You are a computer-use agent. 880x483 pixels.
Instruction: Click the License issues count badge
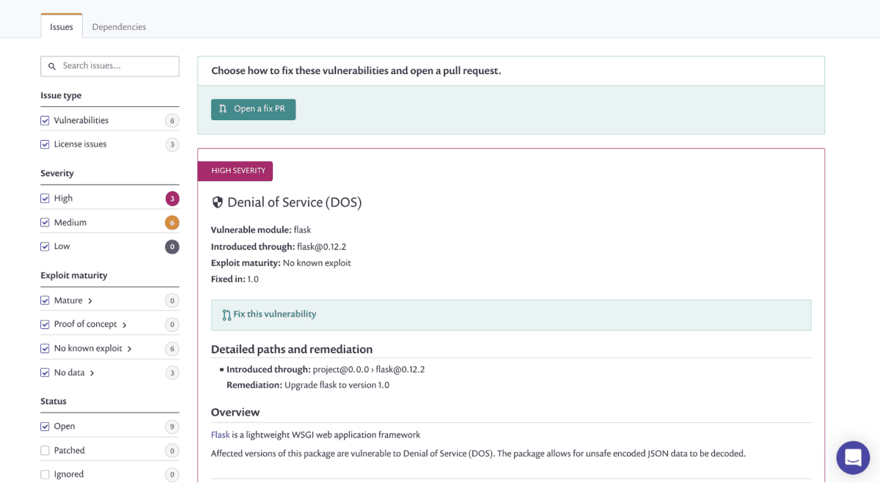click(x=172, y=145)
